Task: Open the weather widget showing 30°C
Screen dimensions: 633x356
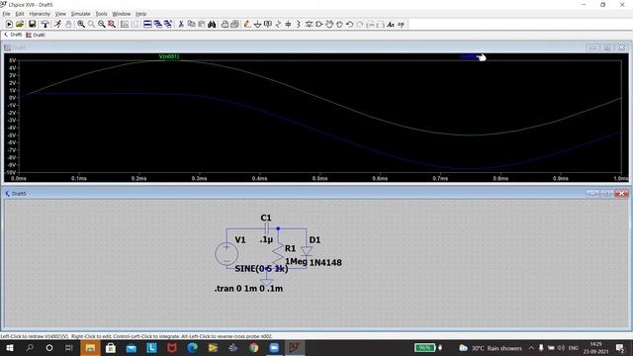Action: 491,348
